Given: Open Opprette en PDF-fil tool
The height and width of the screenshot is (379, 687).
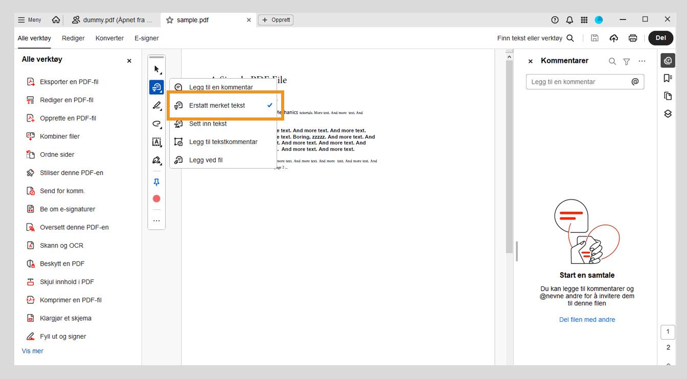Looking at the screenshot, I should [x=68, y=118].
